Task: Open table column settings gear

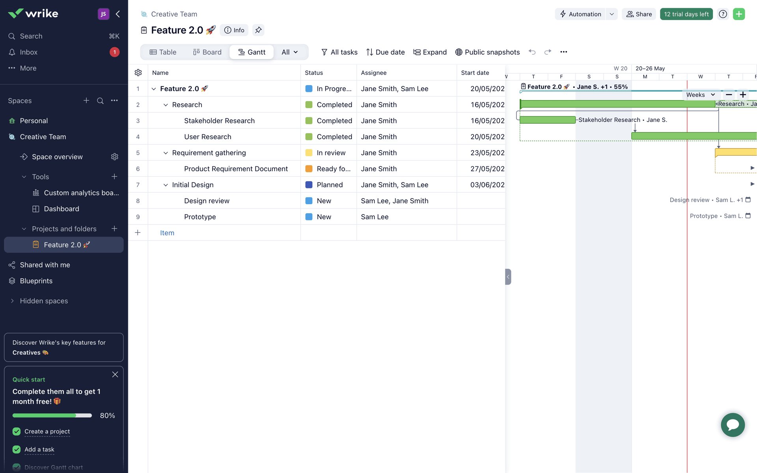Action: tap(138, 73)
